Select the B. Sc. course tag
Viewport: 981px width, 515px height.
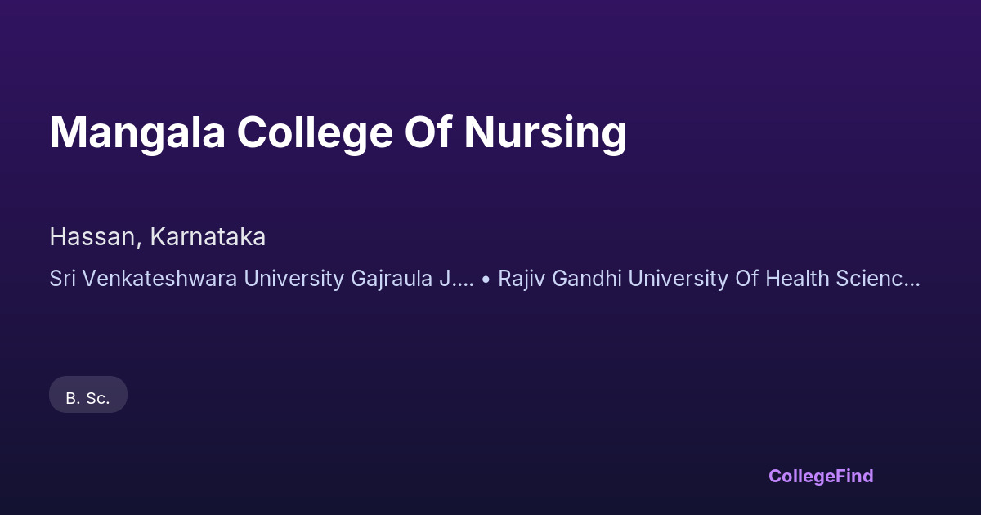tap(87, 398)
